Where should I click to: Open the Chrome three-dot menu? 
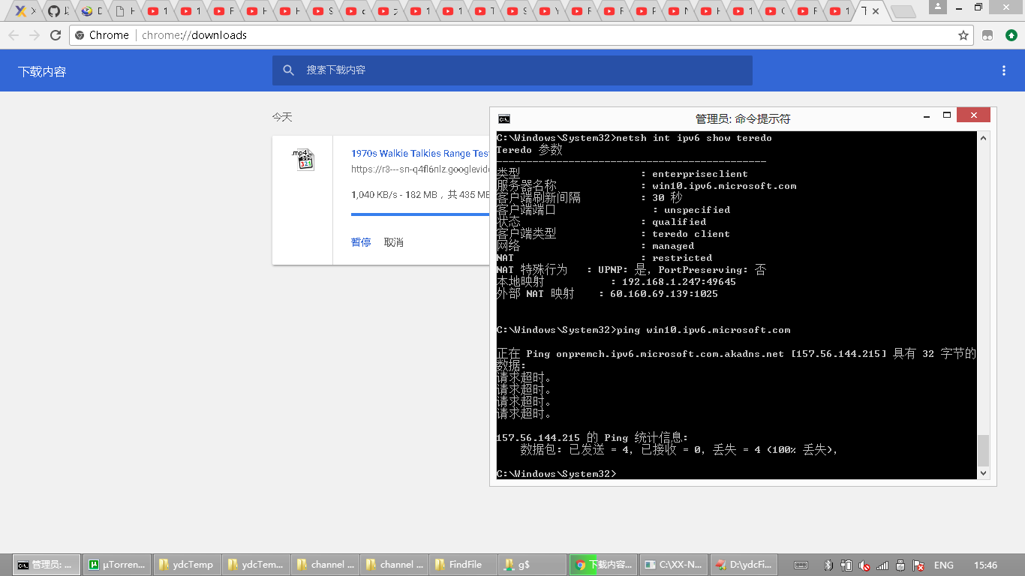pyautogui.click(x=1004, y=70)
